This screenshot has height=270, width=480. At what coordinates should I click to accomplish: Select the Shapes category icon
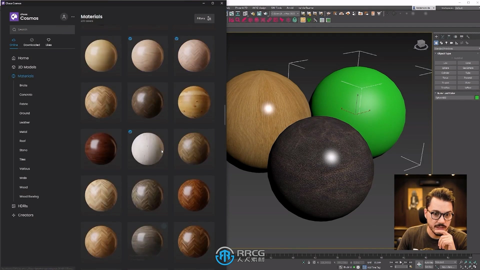click(441, 43)
